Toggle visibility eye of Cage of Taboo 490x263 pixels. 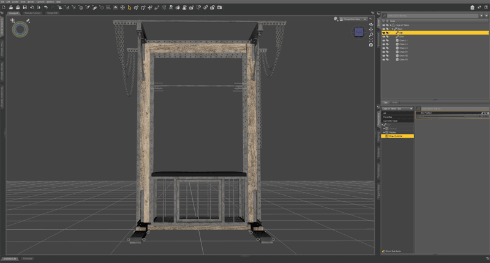384,25
